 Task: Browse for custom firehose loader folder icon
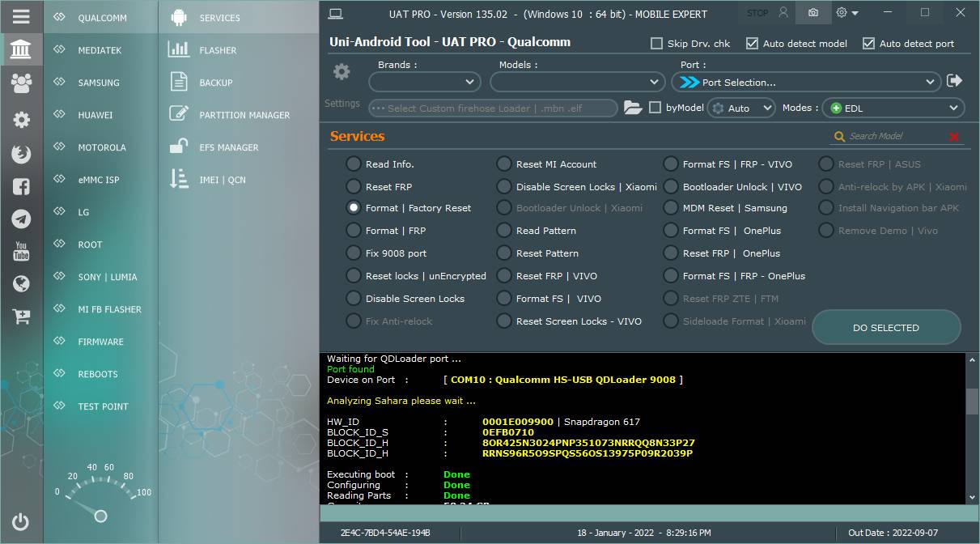[633, 108]
